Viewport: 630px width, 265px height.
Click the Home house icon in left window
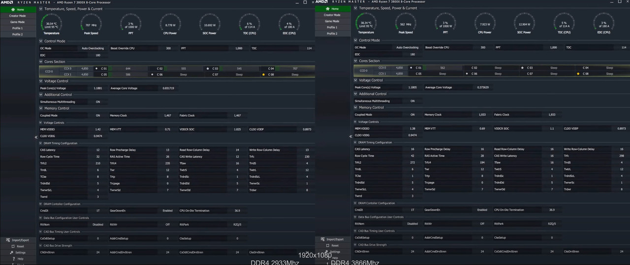tap(13, 9)
